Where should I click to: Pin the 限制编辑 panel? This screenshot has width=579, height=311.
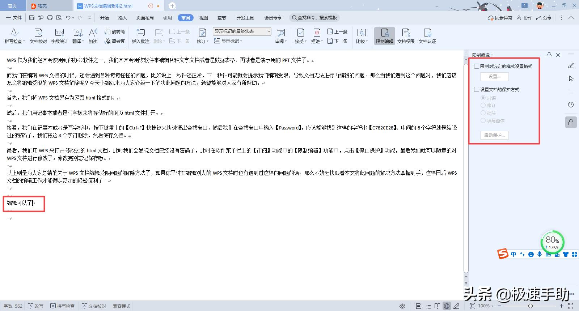pyautogui.click(x=549, y=55)
